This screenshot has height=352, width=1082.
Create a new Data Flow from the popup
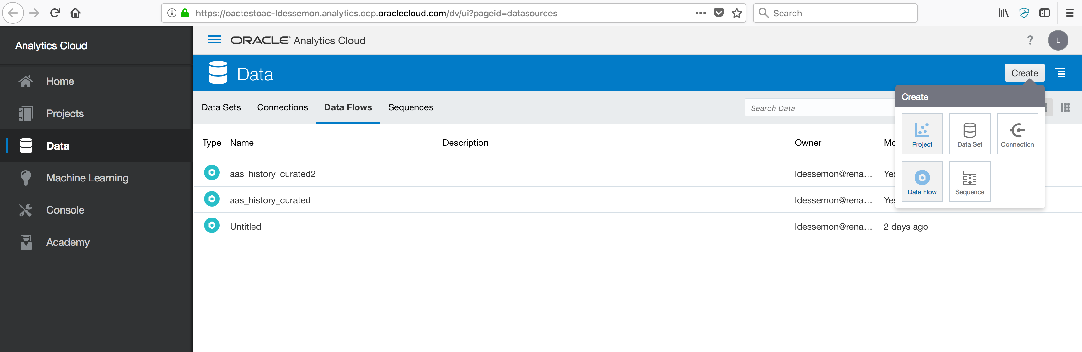pyautogui.click(x=922, y=181)
